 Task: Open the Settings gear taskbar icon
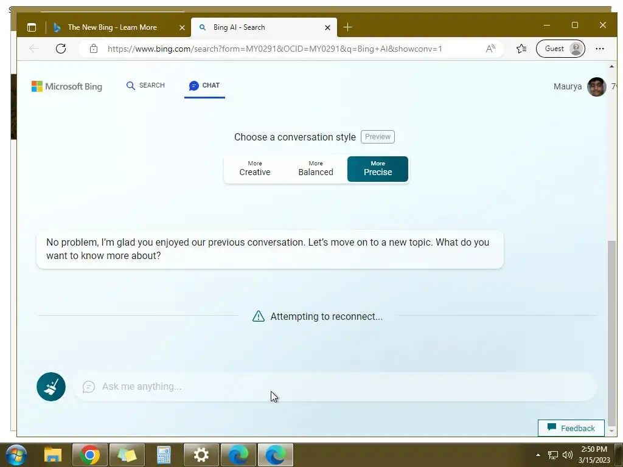(x=201, y=455)
